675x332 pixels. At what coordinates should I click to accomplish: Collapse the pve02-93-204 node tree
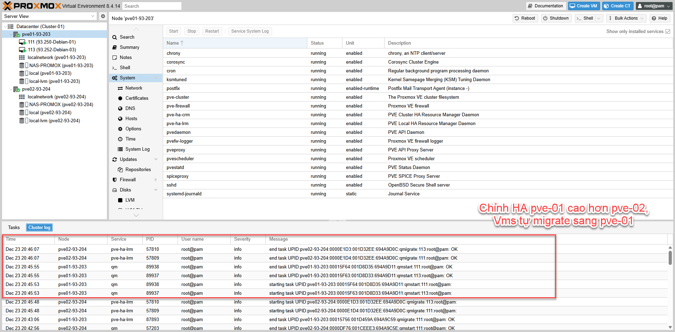tap(11, 89)
